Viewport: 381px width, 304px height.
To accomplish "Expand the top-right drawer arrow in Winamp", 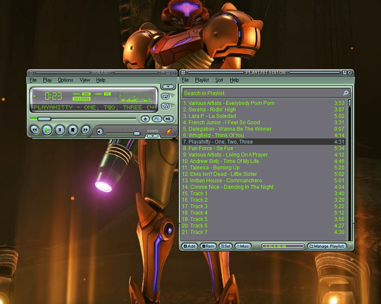I will tap(168, 86).
